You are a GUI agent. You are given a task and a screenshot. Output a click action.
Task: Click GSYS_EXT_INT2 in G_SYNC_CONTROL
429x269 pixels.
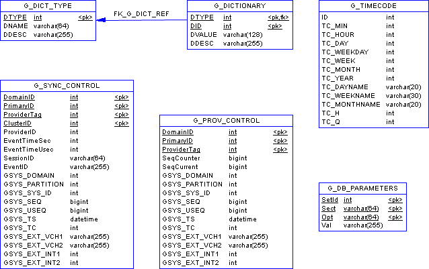coord(32,263)
